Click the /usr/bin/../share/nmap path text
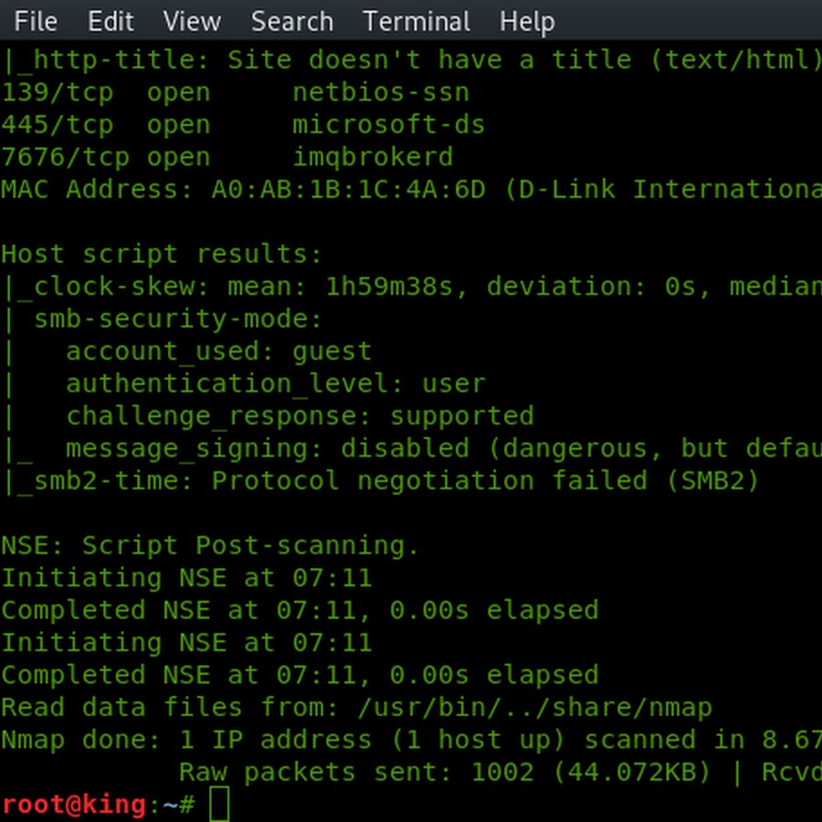This screenshot has width=822, height=822. coord(534,708)
